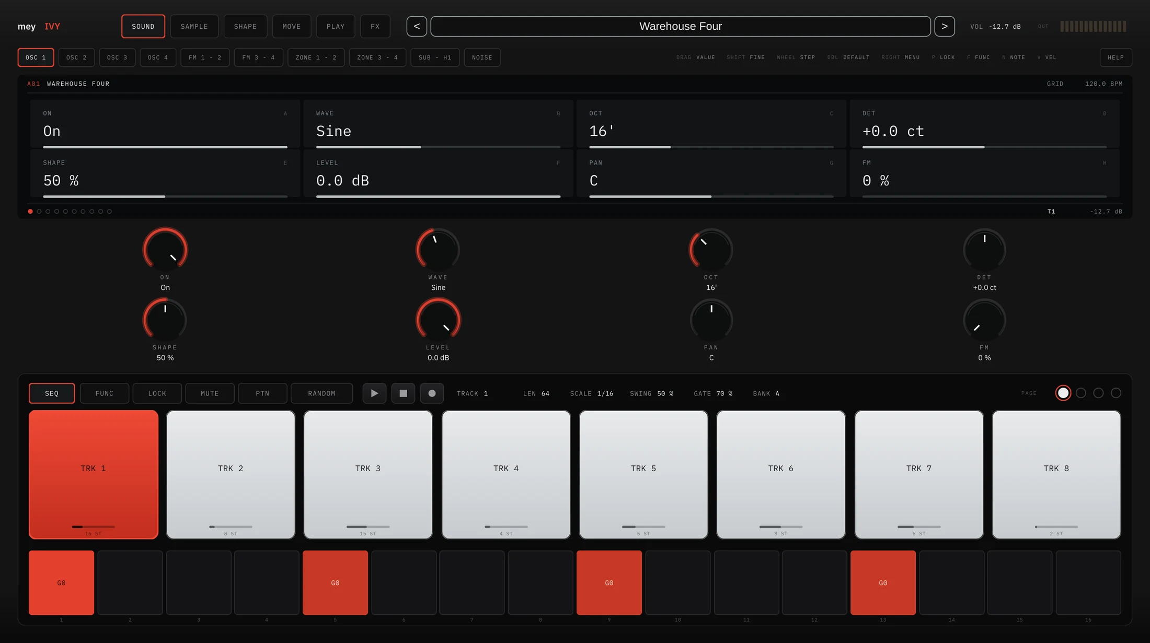Enable empty sequencer step 7 pad

coord(472,582)
